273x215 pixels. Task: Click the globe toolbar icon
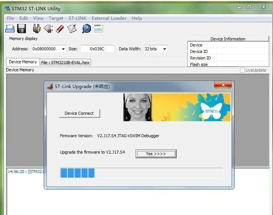tap(86, 29)
